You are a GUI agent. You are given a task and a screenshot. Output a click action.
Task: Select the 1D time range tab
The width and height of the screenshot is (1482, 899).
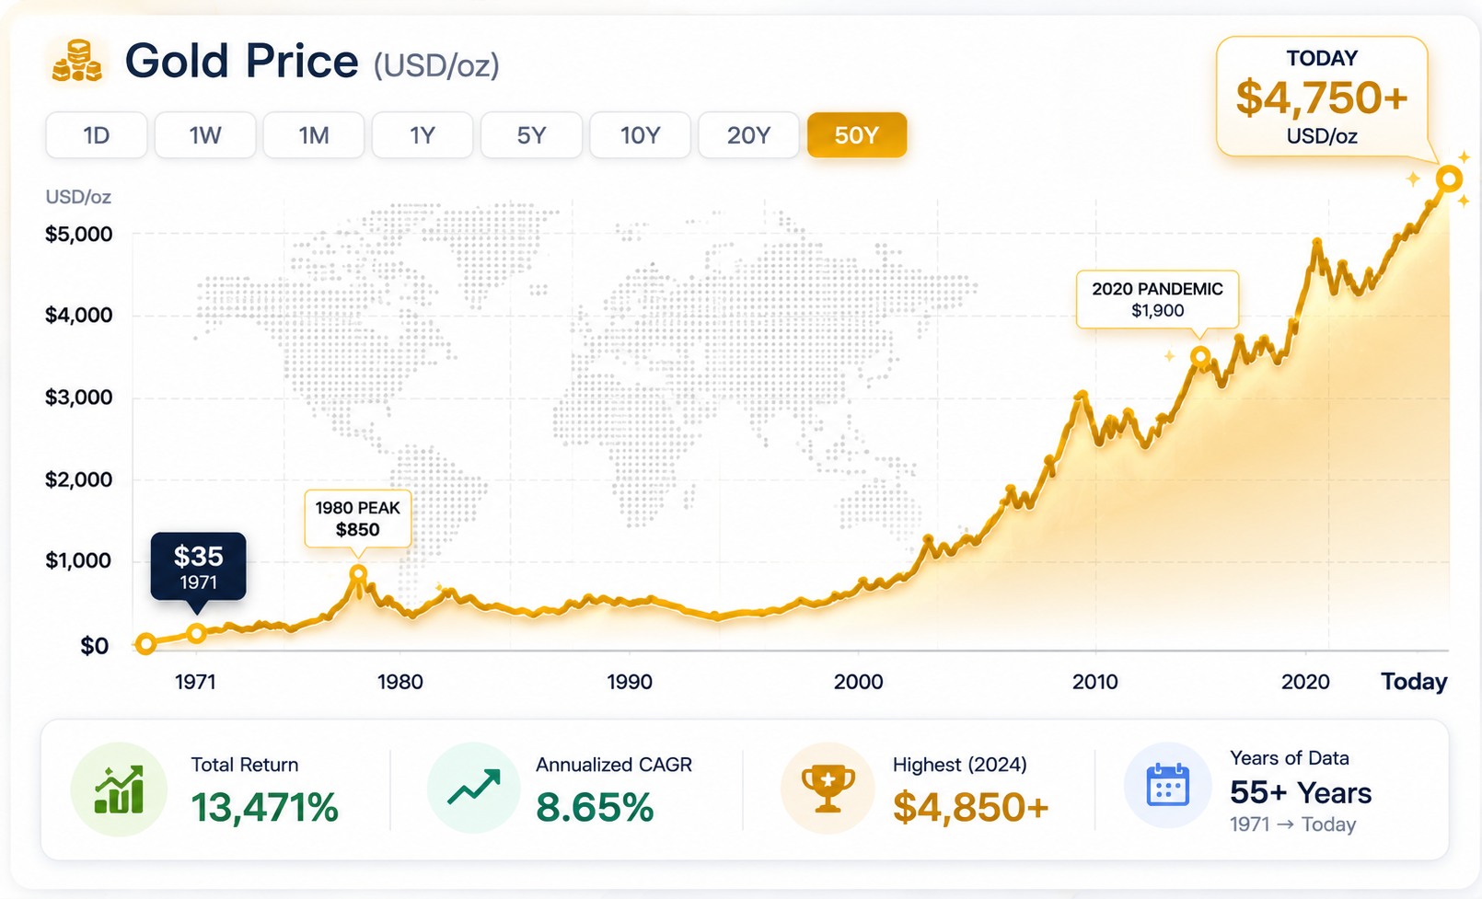pos(97,135)
